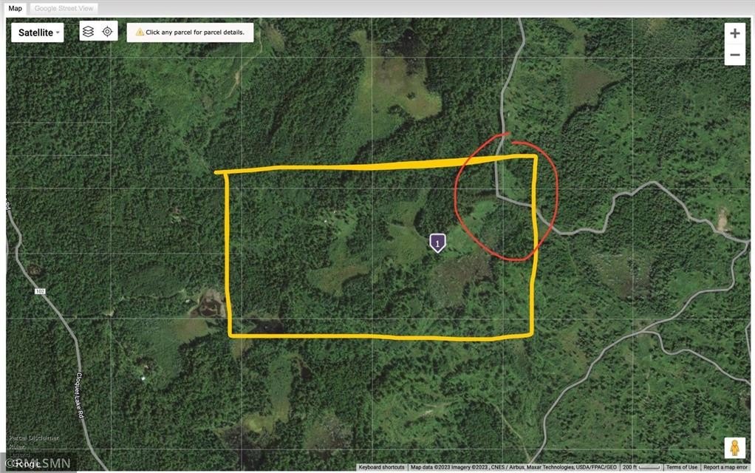Open the Keyboard shortcuts link
Screen dimensions: 755x473
(381, 467)
